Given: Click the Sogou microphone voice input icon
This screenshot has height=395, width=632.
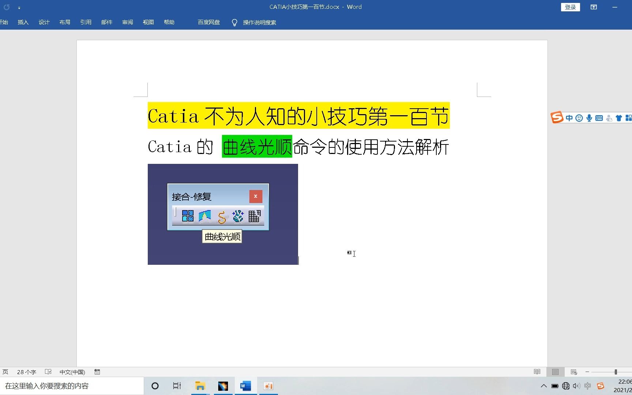Looking at the screenshot, I should [x=589, y=118].
